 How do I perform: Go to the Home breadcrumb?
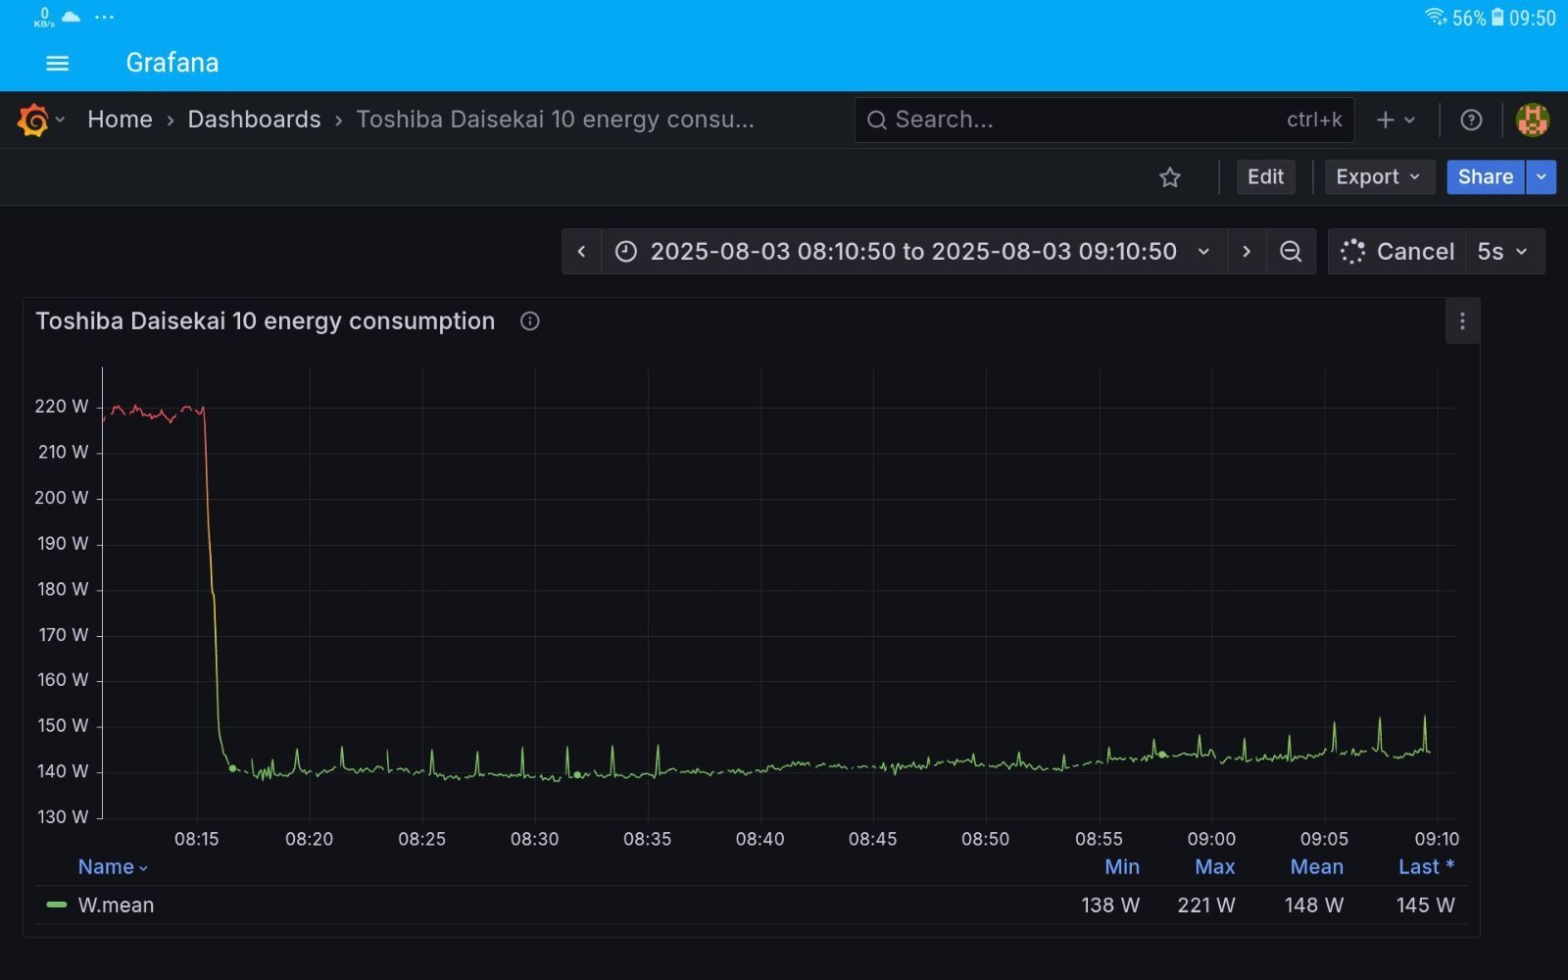(x=120, y=120)
